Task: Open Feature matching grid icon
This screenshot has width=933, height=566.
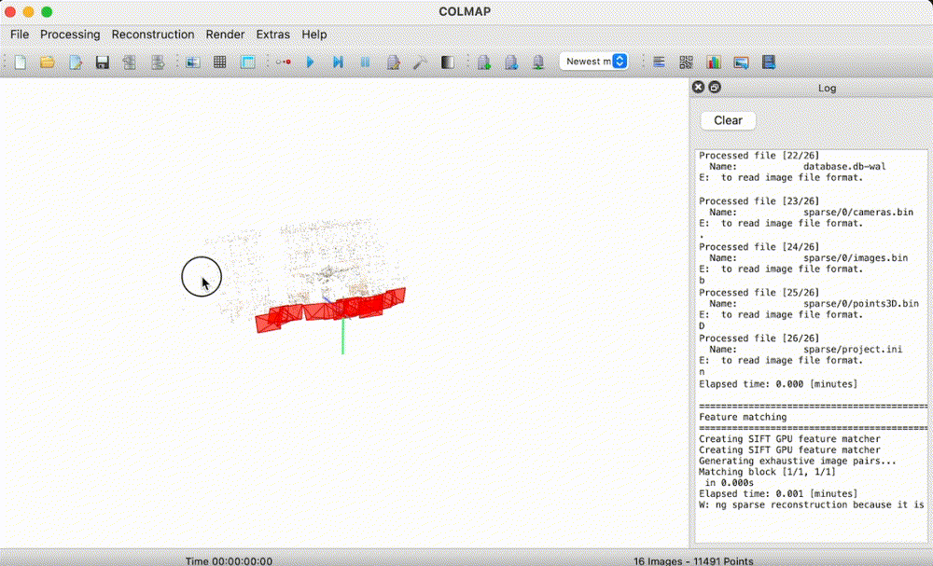Action: (x=220, y=62)
